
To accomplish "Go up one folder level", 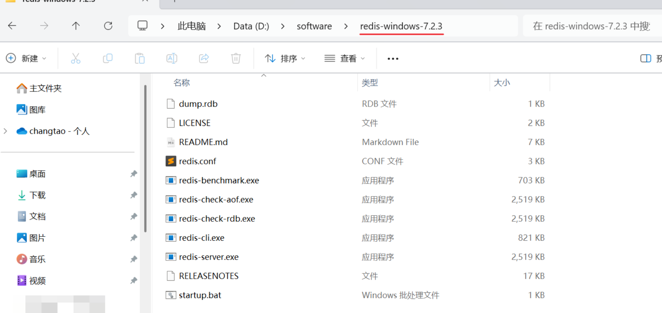I will tap(76, 26).
